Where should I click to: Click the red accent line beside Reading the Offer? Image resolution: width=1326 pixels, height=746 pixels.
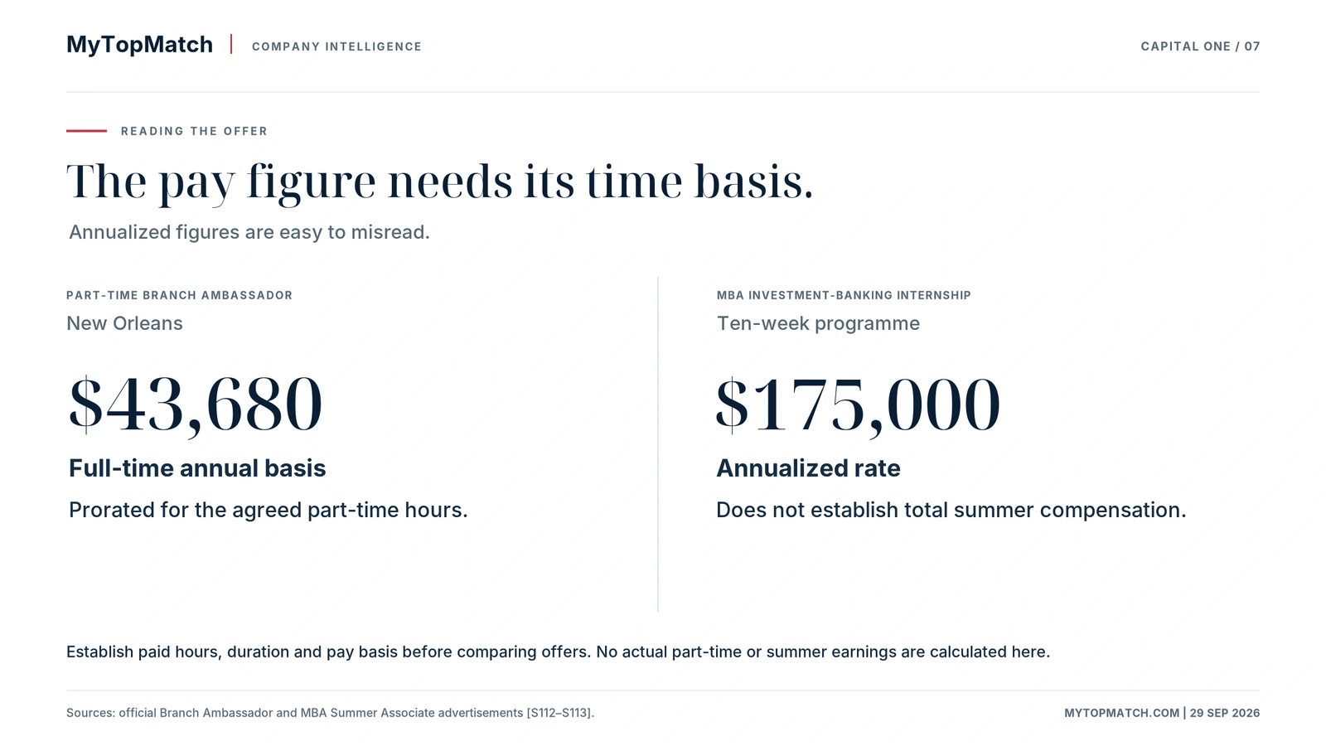86,131
